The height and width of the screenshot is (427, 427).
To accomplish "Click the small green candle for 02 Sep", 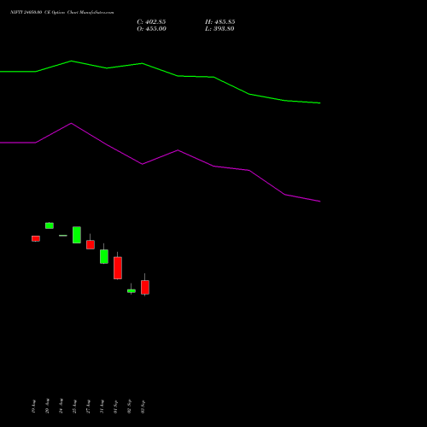I will coord(132,290).
